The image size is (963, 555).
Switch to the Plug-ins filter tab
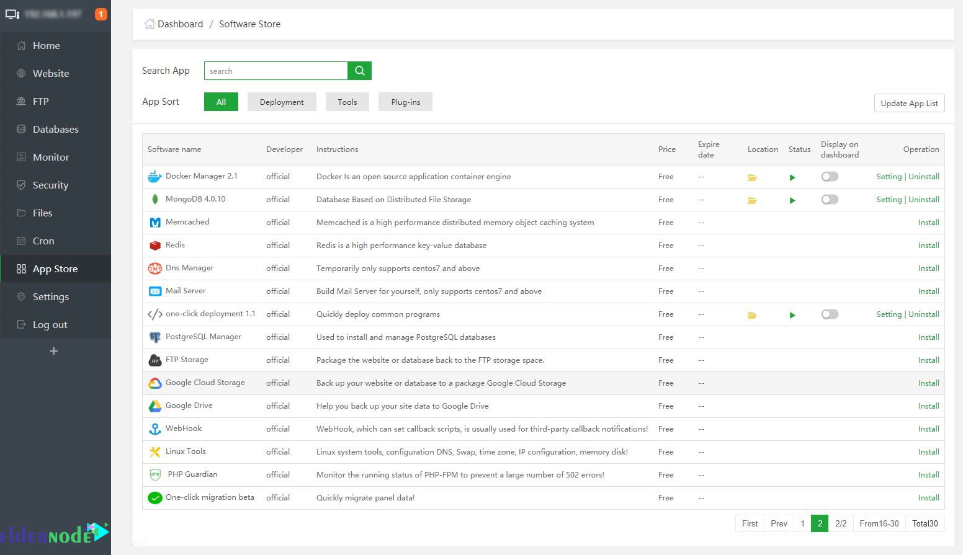(x=405, y=102)
